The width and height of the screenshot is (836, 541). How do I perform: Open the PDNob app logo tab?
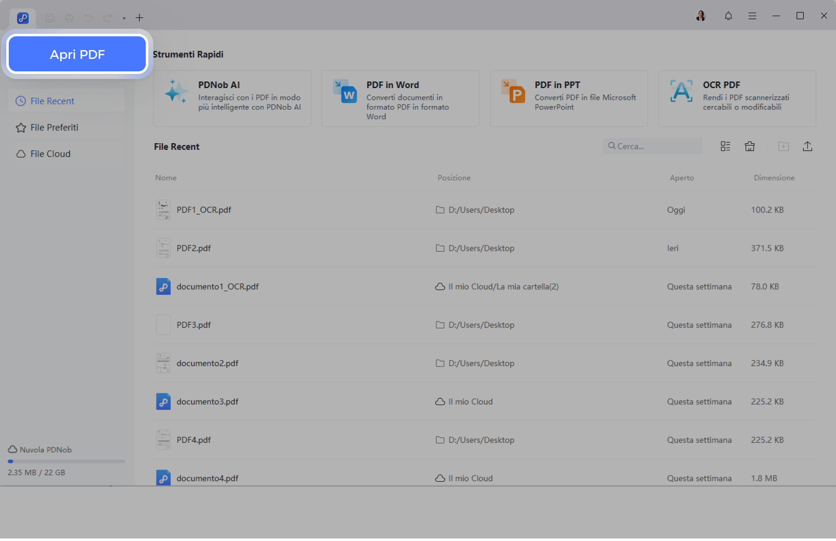[23, 18]
